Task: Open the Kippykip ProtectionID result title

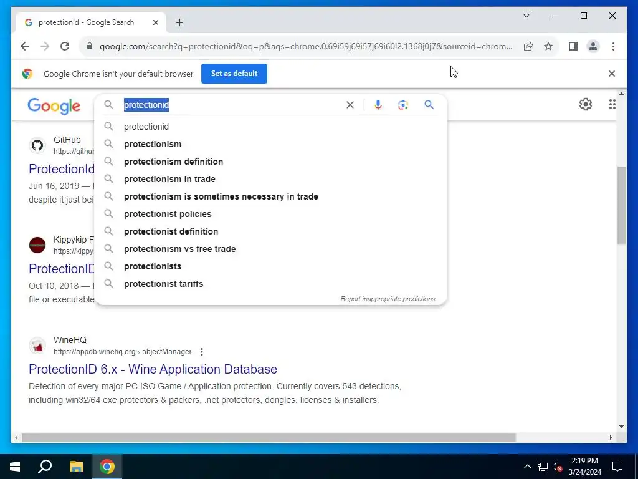Action: pyautogui.click(x=62, y=269)
